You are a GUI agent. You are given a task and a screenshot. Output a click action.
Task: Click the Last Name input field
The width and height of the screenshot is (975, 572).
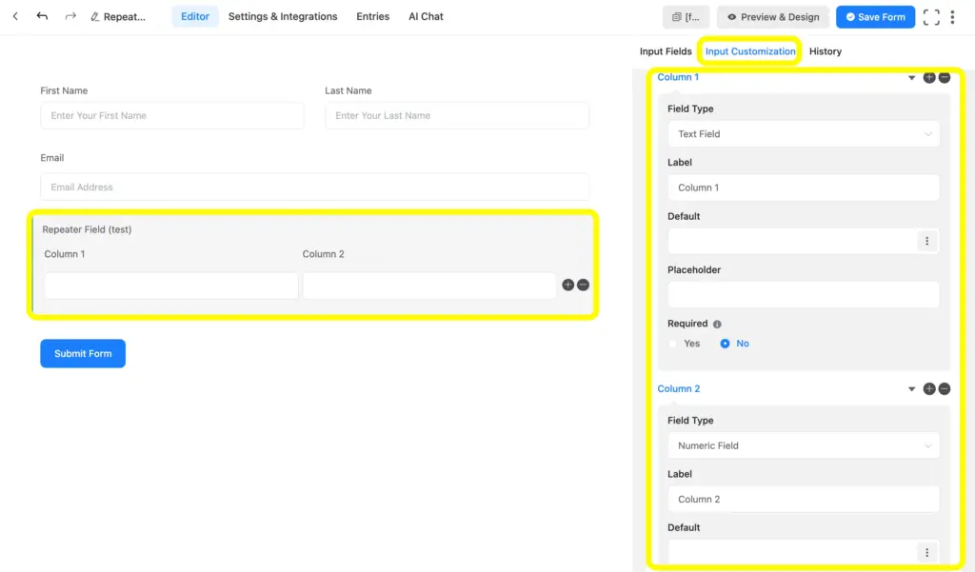pyautogui.click(x=457, y=116)
